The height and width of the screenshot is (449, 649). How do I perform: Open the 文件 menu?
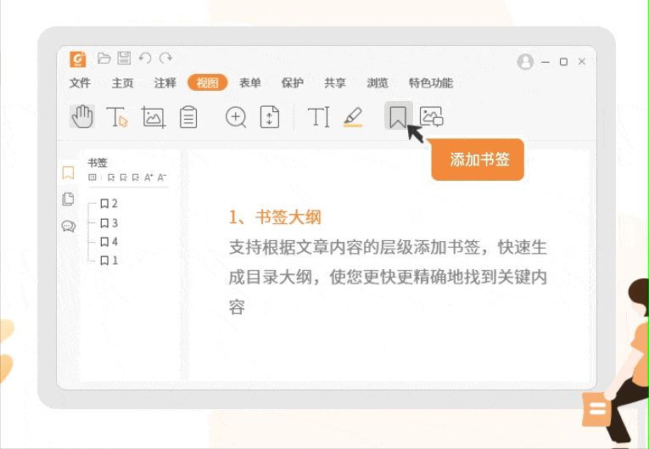(x=80, y=83)
